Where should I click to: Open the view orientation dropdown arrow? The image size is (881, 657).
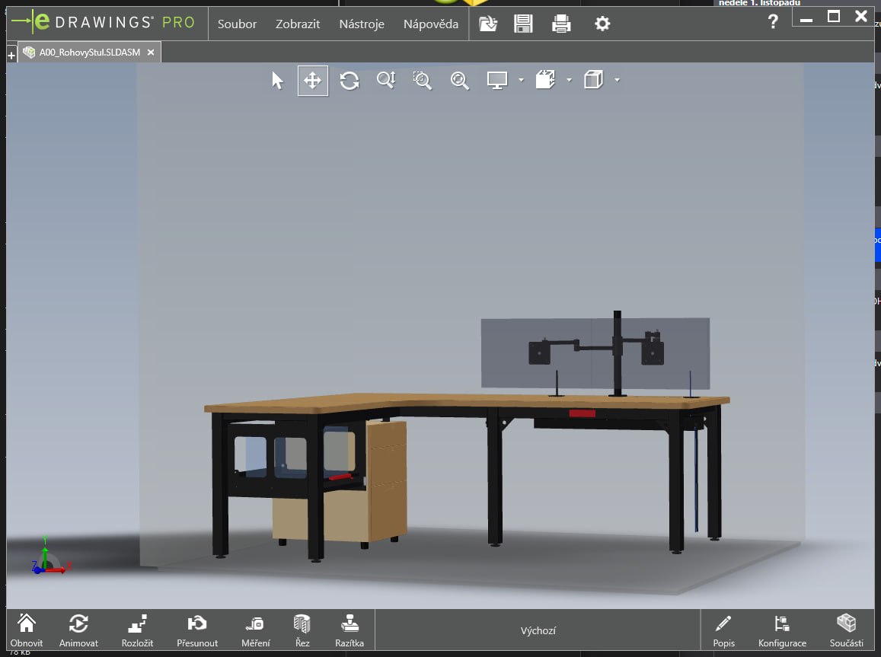tap(569, 80)
